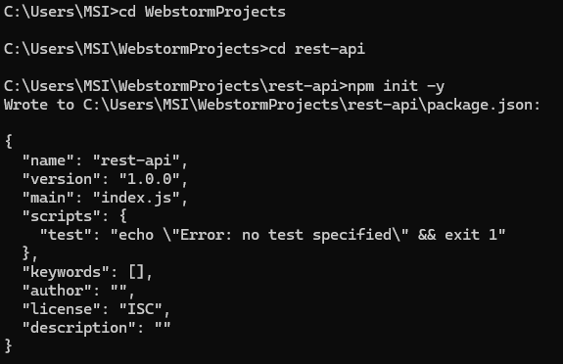The image size is (563, 364).
Task: Click the "ISC" license value
Action: coord(141,310)
